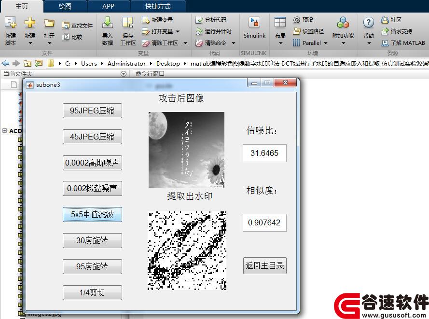429x319 pixels.
Task: Click the 附加功能 (Add-Ons) icon
Action: (343, 22)
